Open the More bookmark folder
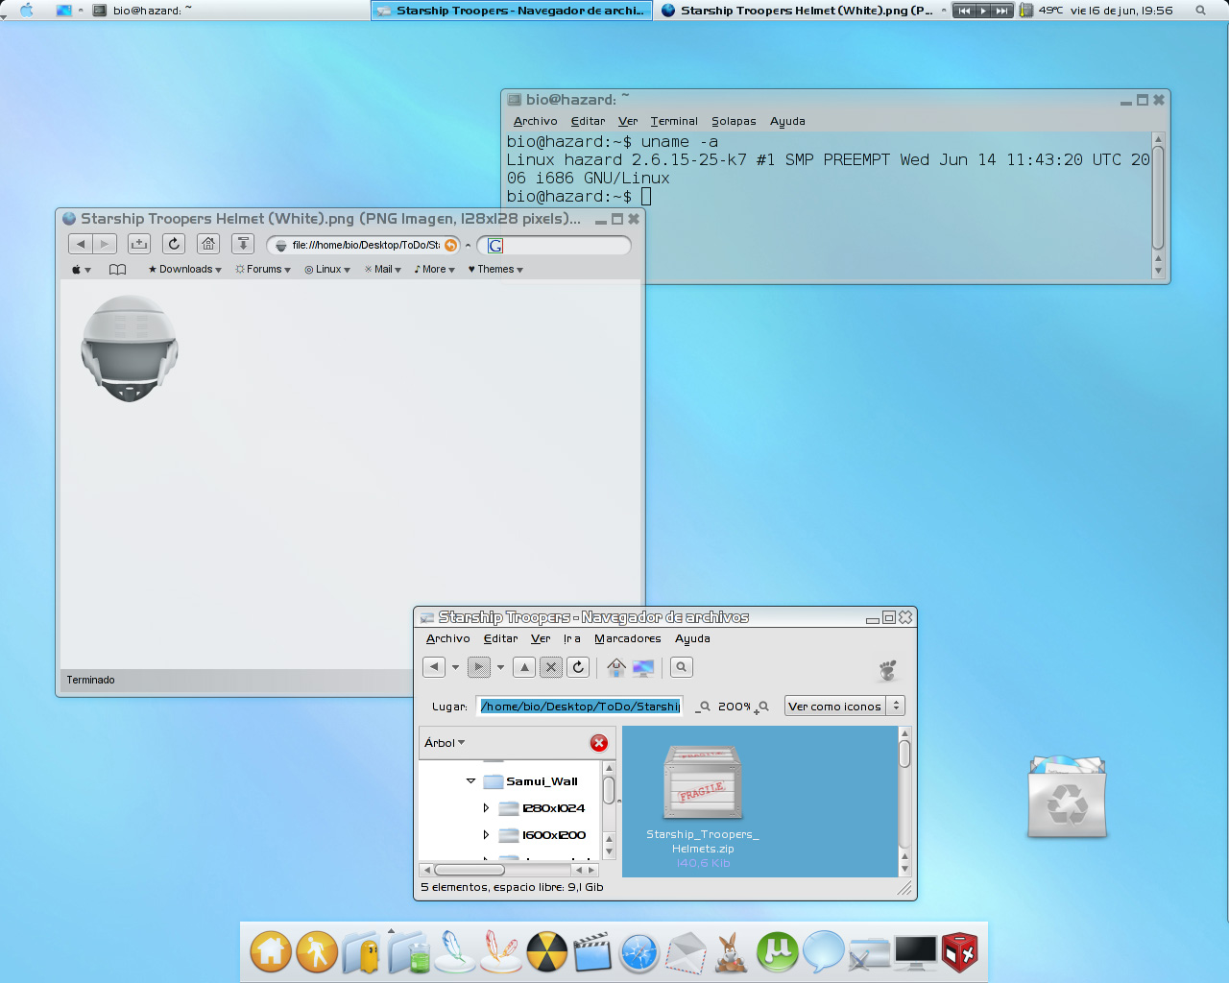Image resolution: width=1229 pixels, height=983 pixels. [x=434, y=270]
